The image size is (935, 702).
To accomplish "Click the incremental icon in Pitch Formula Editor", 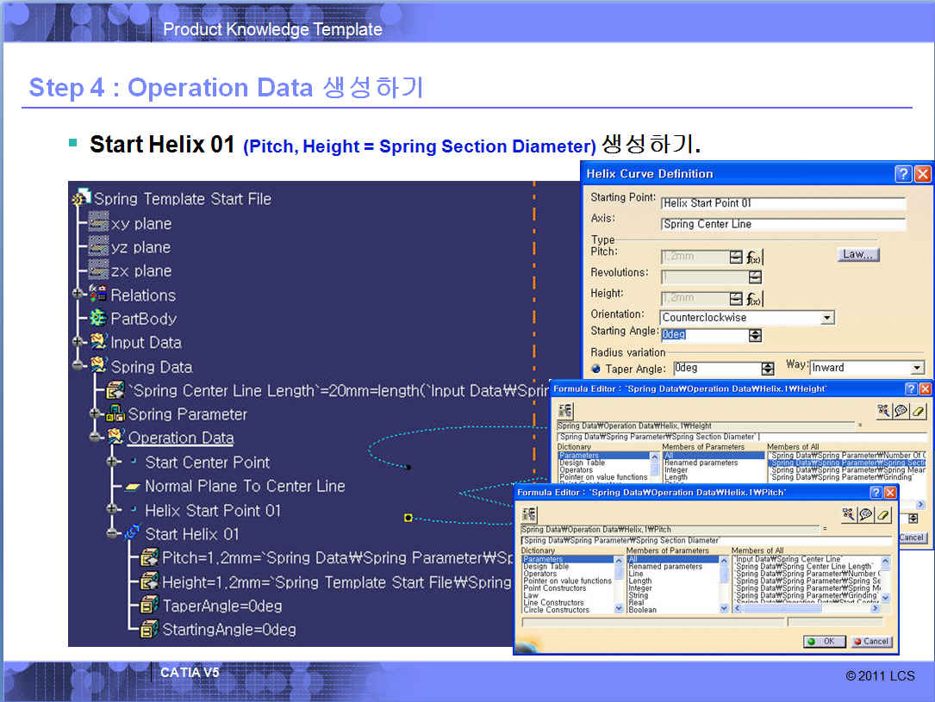I will coord(529,513).
